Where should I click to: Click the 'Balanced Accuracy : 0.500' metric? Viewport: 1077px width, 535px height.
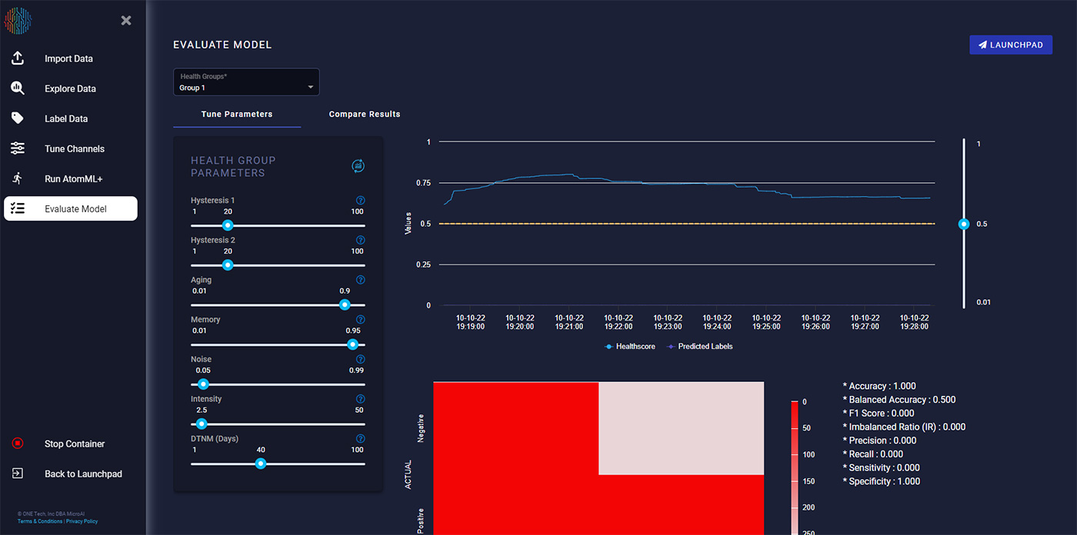pos(899,400)
